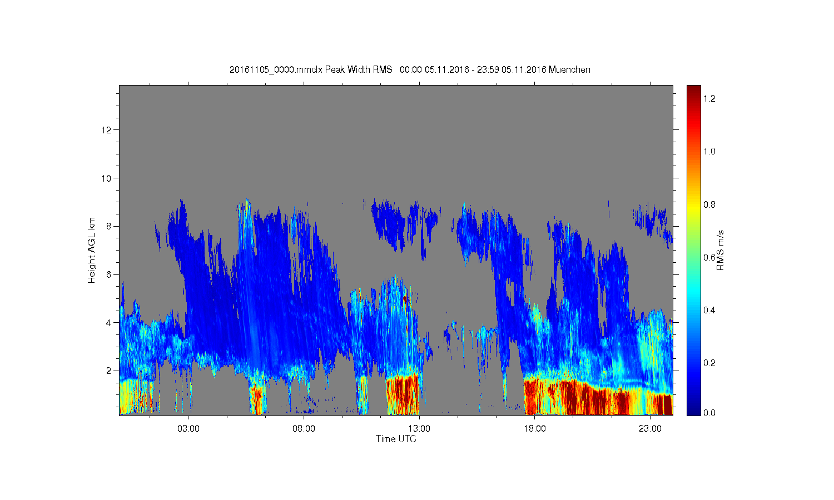
Task: Click the colorbar value 0.6
Action: point(709,257)
